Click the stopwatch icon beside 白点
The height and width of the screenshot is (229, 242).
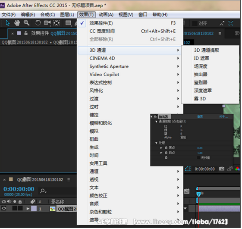(x=166, y=153)
